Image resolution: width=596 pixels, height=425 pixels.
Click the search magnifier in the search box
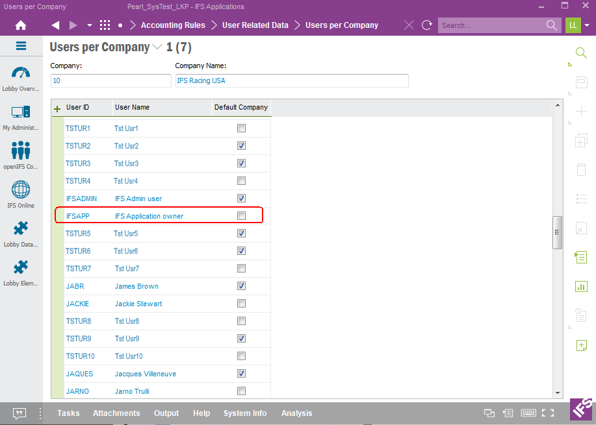[552, 25]
